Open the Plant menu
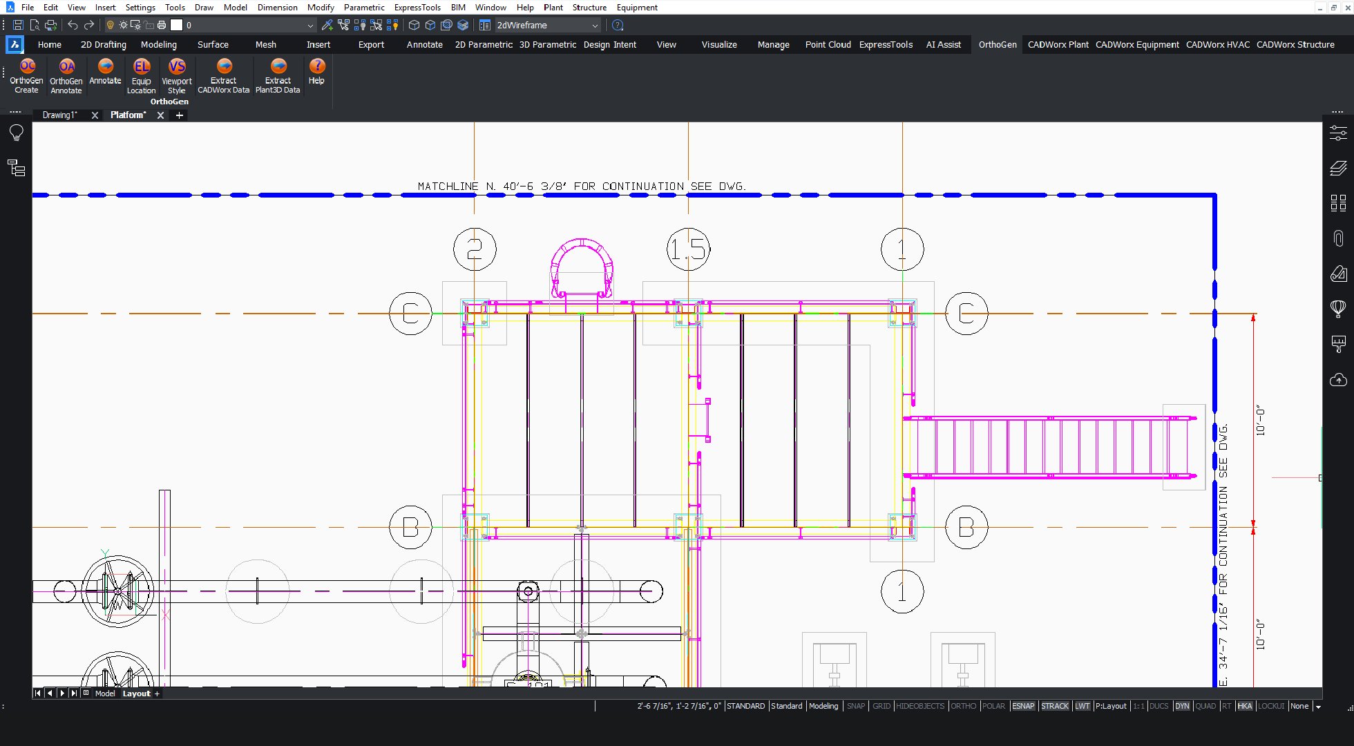Viewport: 1354px width, 746px height. point(553,8)
